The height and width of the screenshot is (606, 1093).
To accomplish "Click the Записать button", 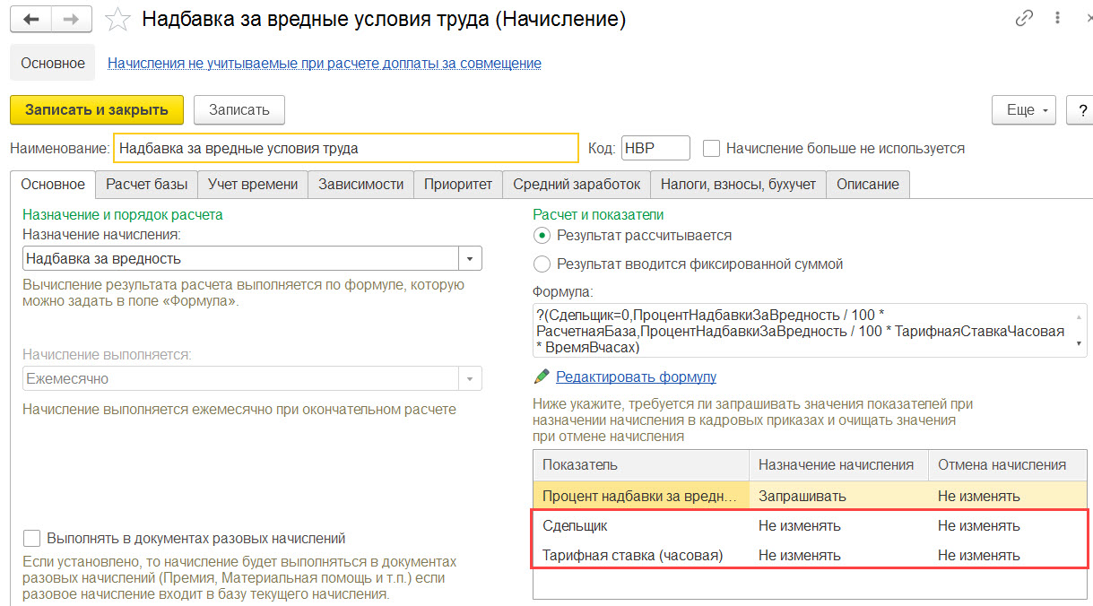I will 239,109.
